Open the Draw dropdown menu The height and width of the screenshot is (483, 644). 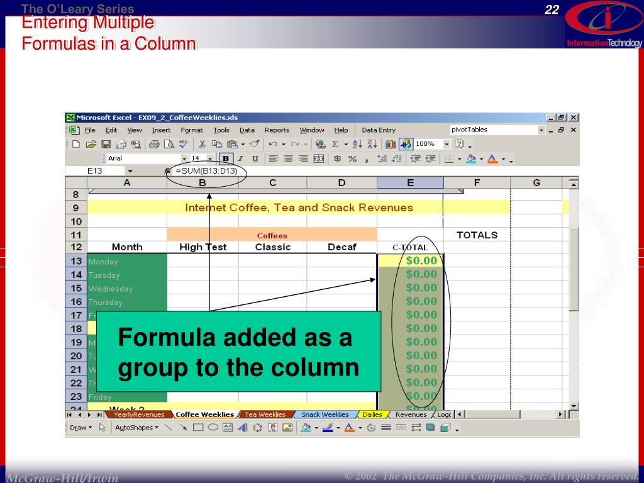pyautogui.click(x=80, y=428)
